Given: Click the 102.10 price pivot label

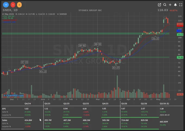Looking at the screenshot, I should 155,39.
